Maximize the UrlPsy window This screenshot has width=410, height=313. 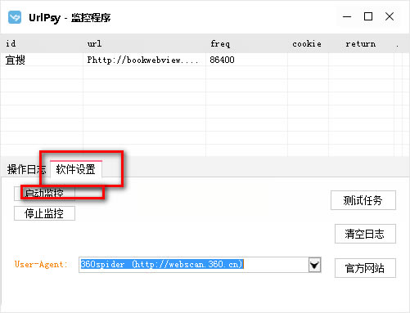(x=368, y=16)
